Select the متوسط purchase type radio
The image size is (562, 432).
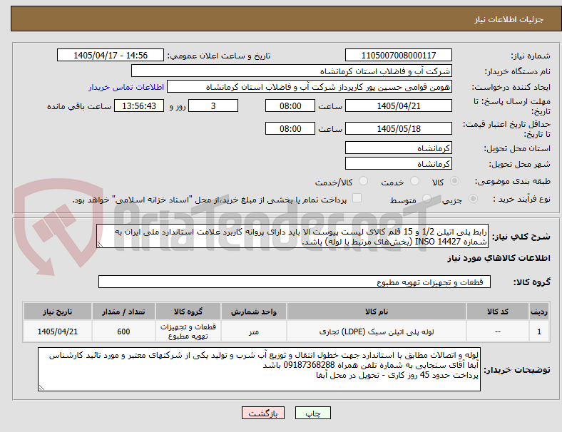(426, 198)
